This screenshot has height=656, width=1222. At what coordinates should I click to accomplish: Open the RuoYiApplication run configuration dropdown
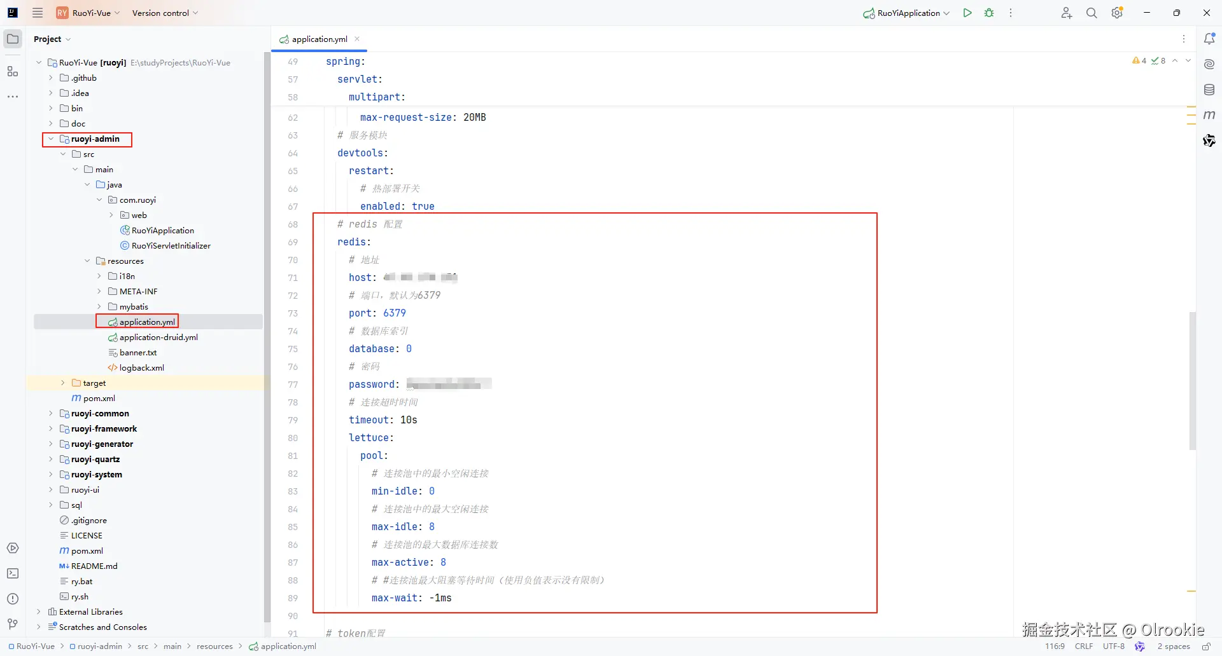tap(906, 13)
